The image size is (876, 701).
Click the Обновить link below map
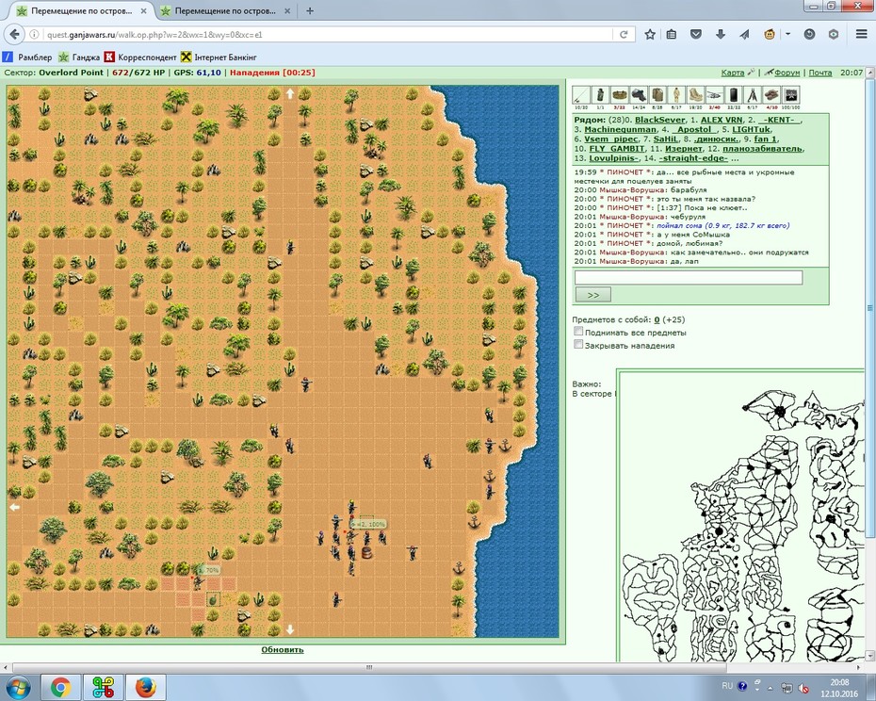click(x=283, y=649)
